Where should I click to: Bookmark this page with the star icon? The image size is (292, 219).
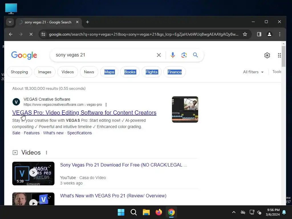click(x=245, y=34)
